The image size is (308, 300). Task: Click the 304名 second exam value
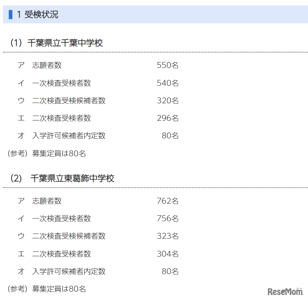[168, 254]
